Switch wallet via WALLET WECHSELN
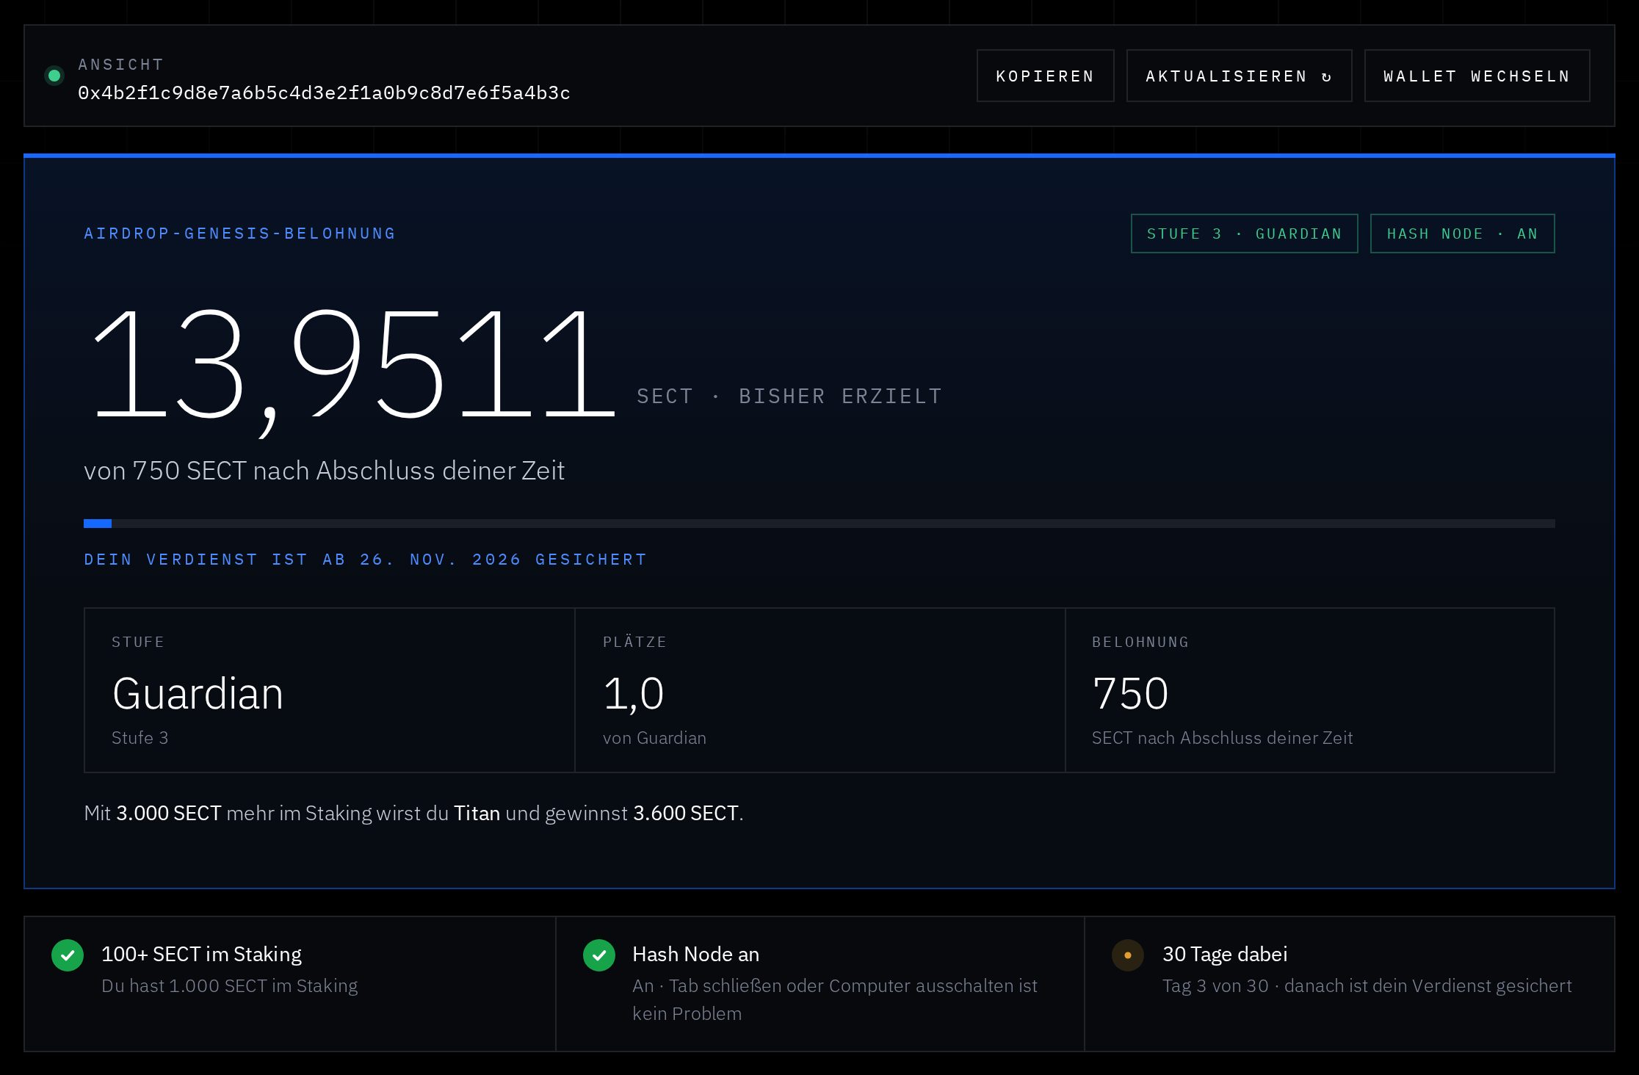 pyautogui.click(x=1477, y=76)
